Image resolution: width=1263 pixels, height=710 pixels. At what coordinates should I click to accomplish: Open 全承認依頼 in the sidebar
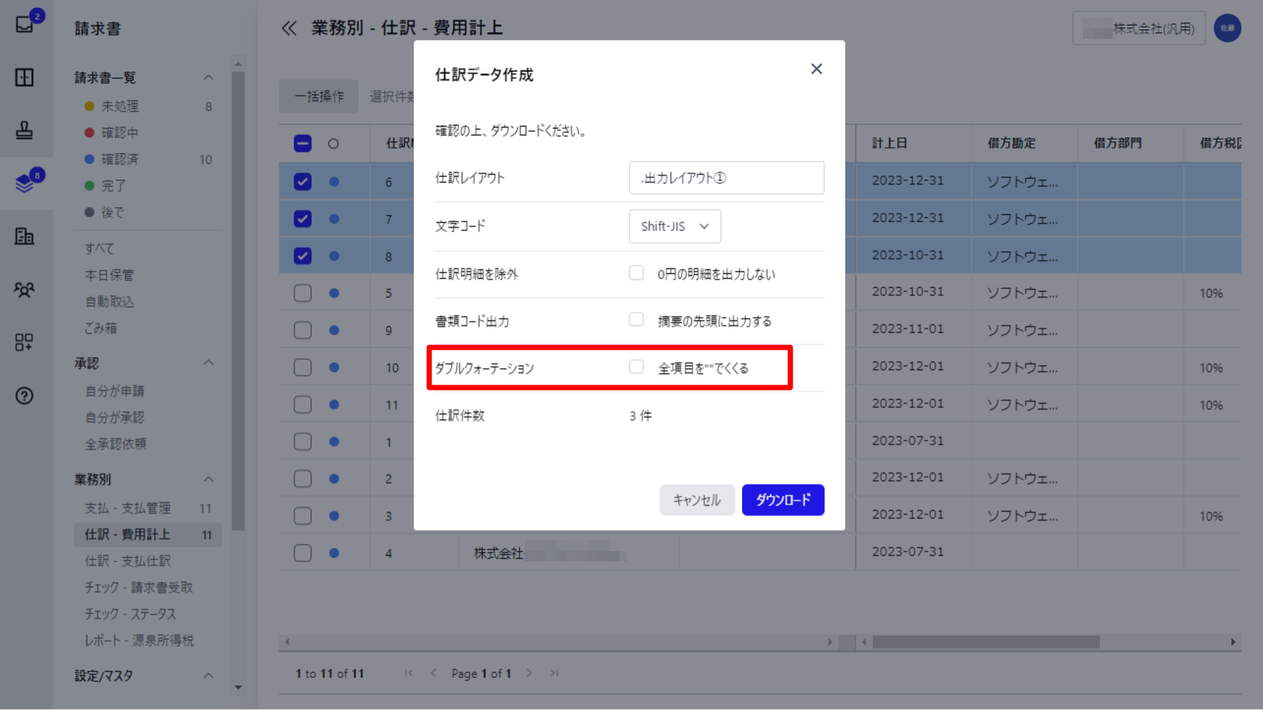click(116, 444)
